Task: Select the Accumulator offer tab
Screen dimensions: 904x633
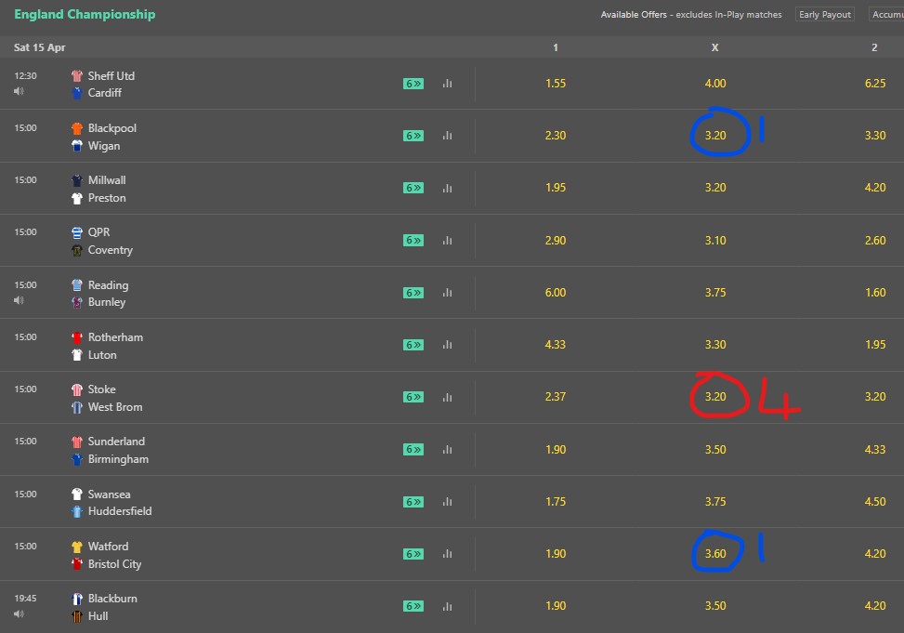Action: pyautogui.click(x=886, y=15)
